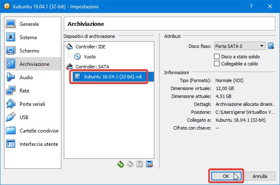This screenshot has height=185, width=280.
Task: Open the Rete settings category
Action: 33,90
